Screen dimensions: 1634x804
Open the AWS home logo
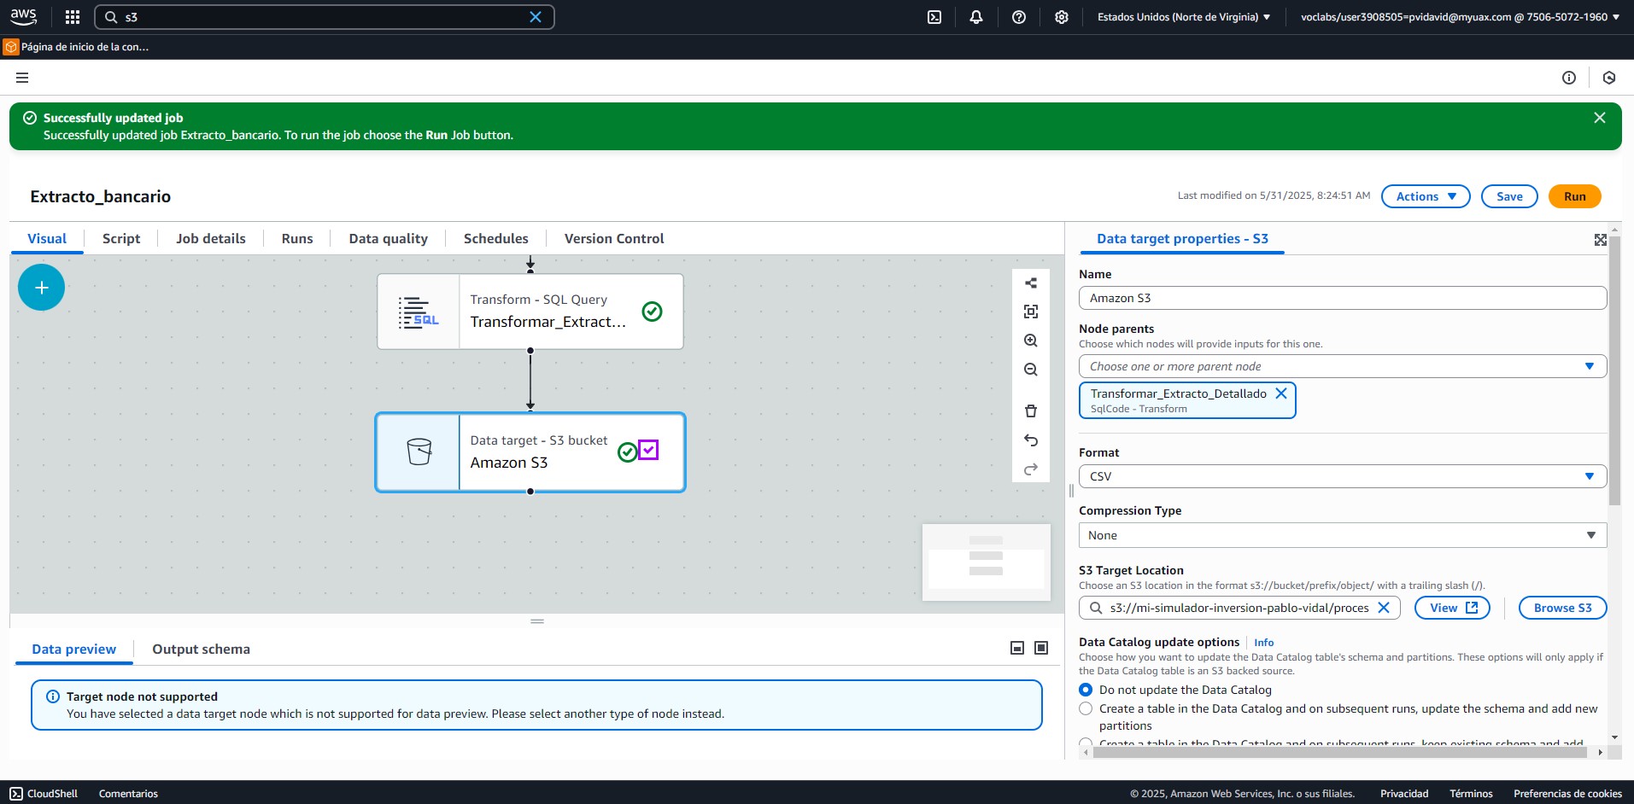point(23,16)
